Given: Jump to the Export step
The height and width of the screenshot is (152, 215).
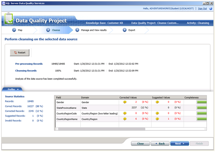Looking at the screenshot, I should coord(132,30).
